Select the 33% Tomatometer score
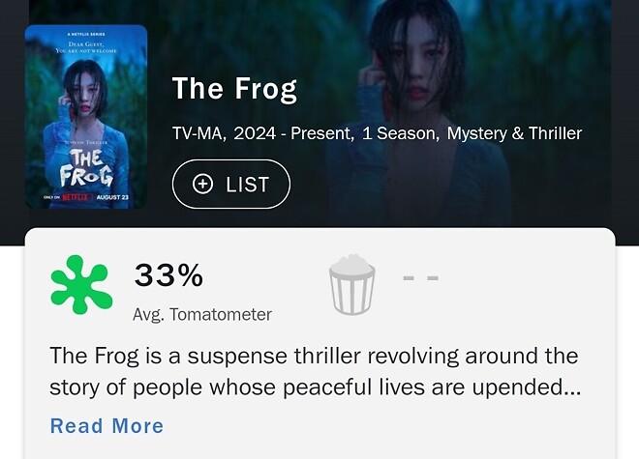This screenshot has width=639, height=459. (168, 276)
